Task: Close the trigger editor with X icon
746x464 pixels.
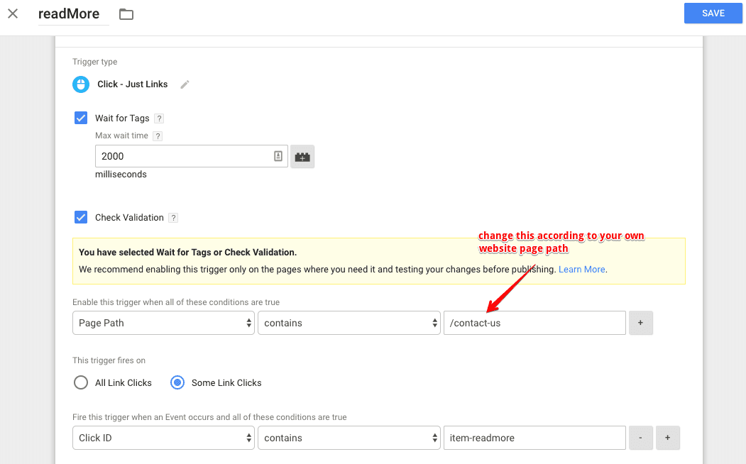Action: point(13,13)
